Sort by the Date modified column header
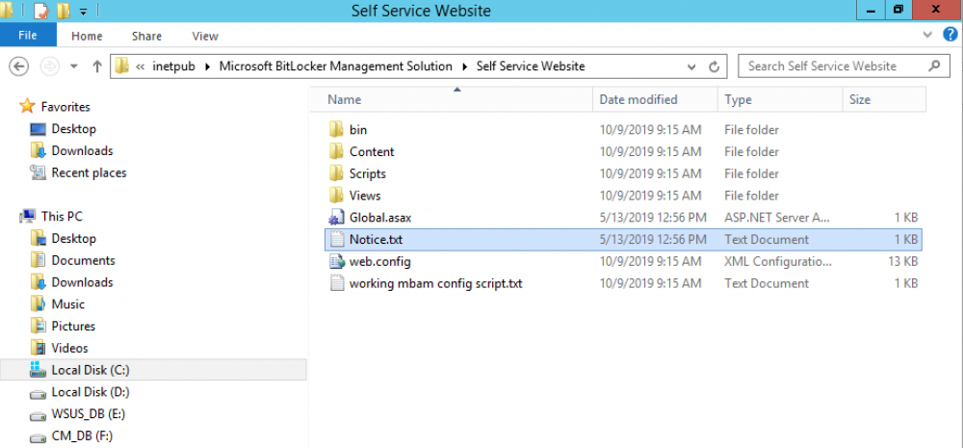The image size is (963, 448). pos(655,99)
